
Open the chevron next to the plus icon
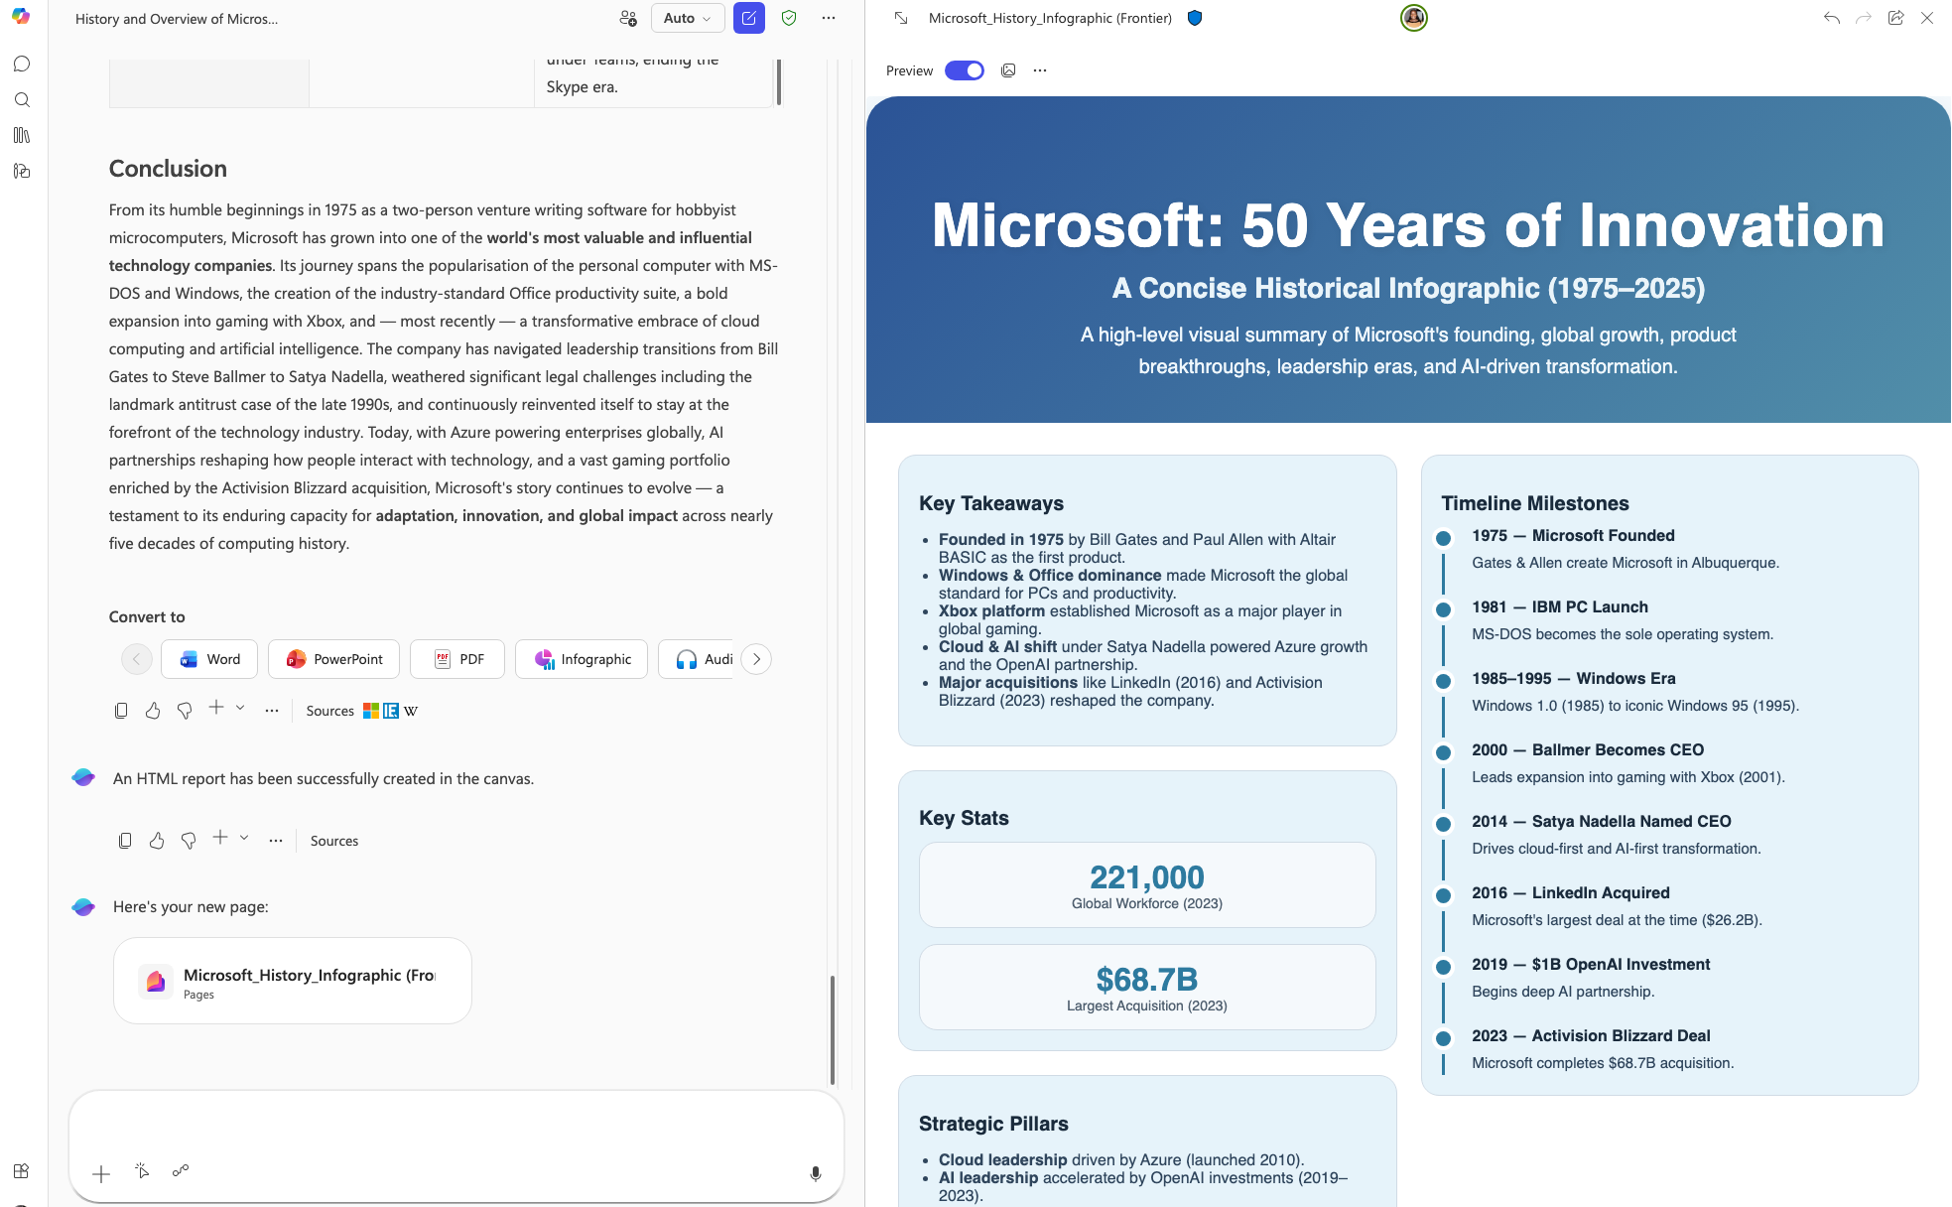[x=239, y=708]
